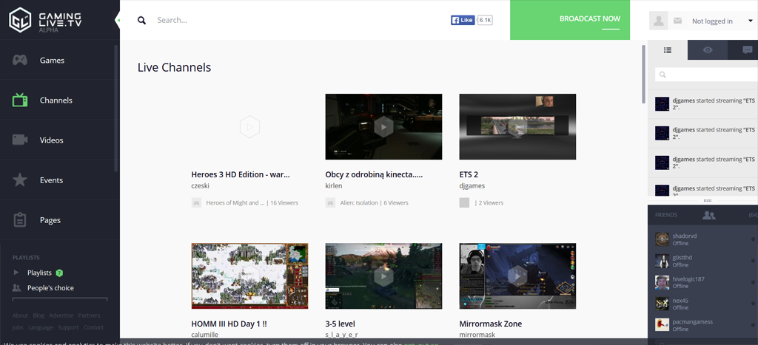Viewport: 758px width, 345px height.
Task: Play the Heroes 3 HD Edition stream thumbnail
Action: pos(250,127)
